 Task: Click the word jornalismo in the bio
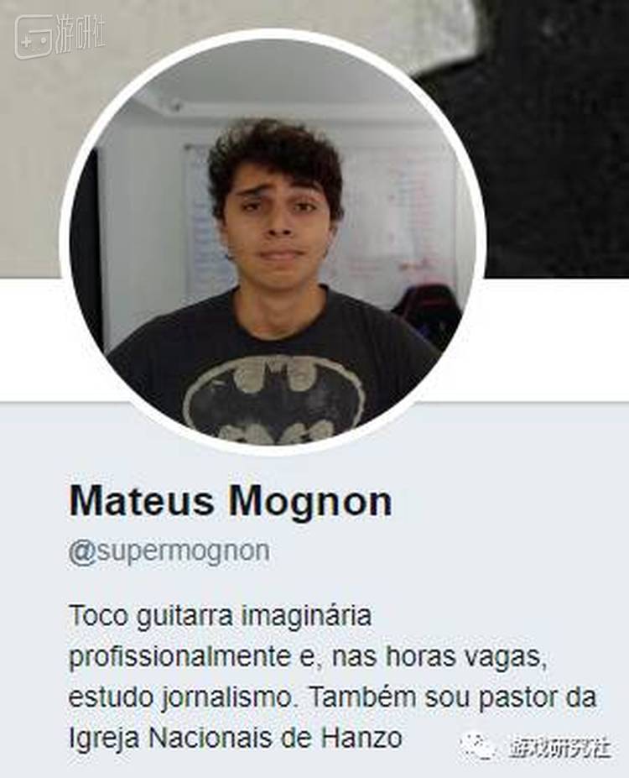(x=227, y=697)
